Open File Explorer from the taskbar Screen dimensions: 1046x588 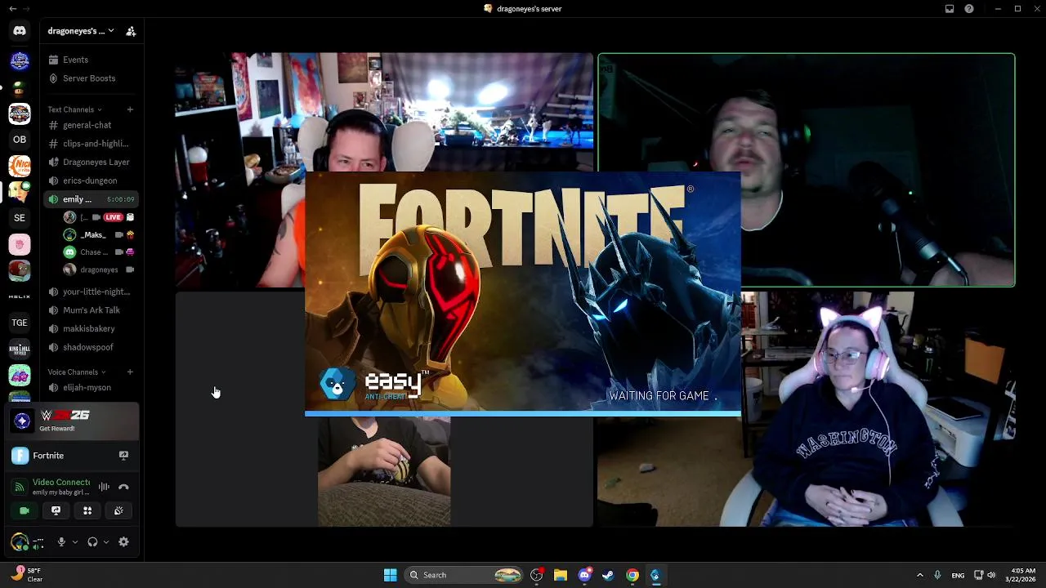(x=561, y=575)
